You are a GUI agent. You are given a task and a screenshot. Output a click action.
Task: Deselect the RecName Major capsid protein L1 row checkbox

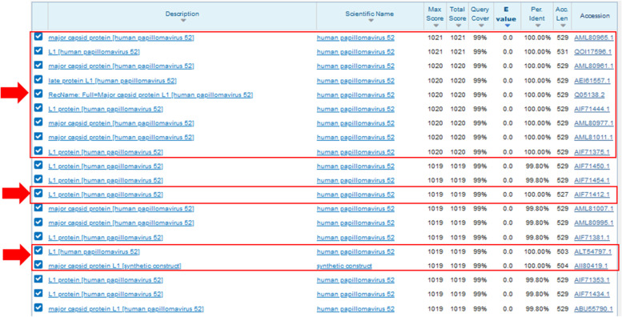coord(38,94)
